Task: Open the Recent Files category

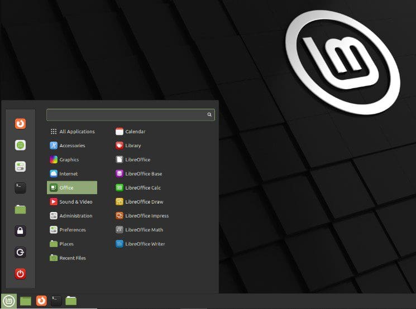Action: coord(72,258)
